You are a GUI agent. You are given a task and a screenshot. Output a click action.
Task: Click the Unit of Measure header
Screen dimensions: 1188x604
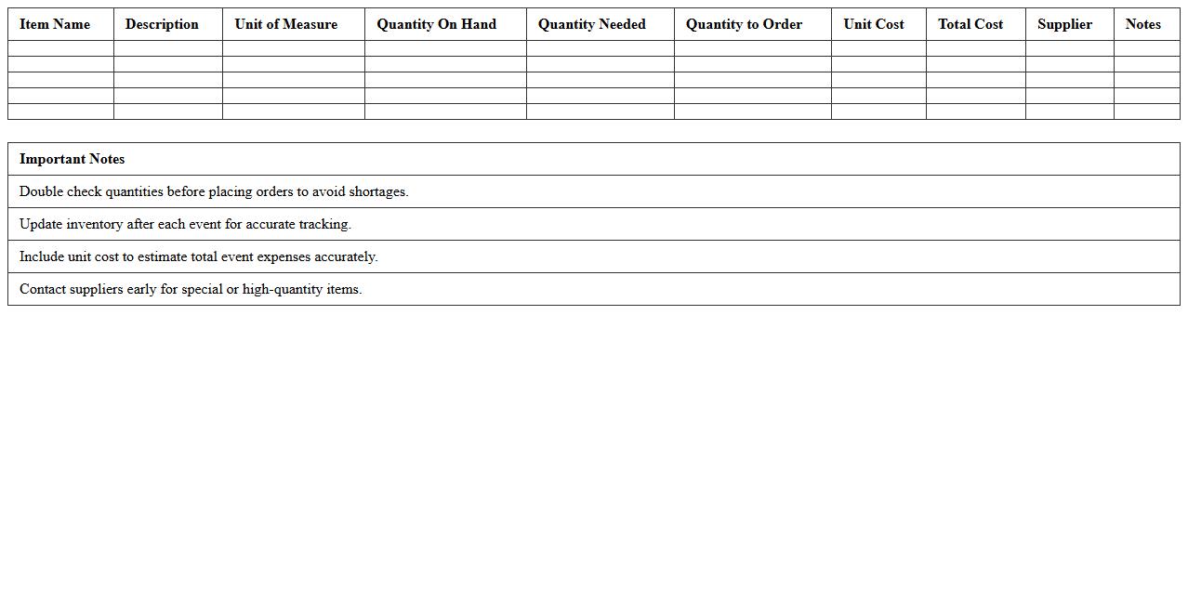point(286,24)
